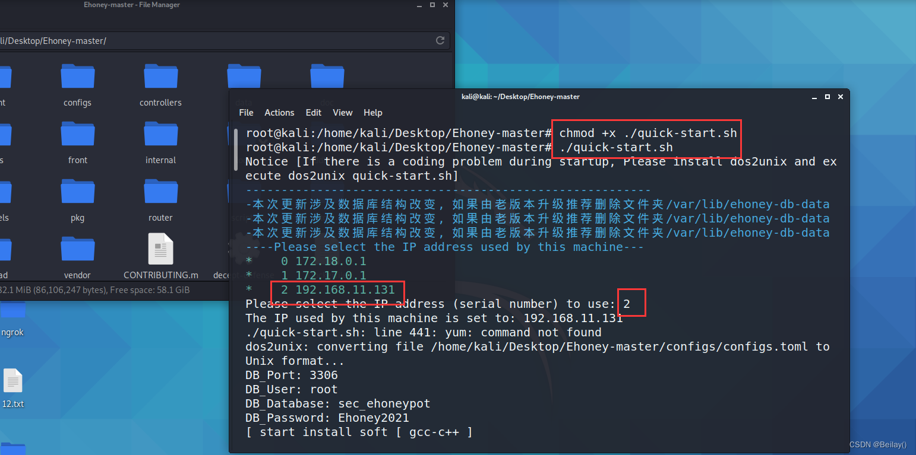Click the terminal title 'kali@kali:~/Desktop/Ehoney-master'
The image size is (916, 455).
[520, 97]
